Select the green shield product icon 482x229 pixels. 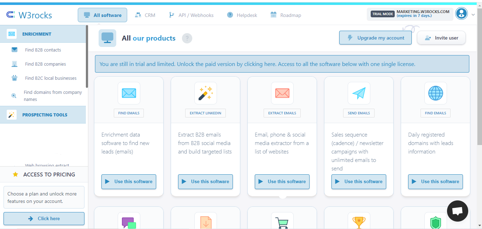tap(435, 222)
